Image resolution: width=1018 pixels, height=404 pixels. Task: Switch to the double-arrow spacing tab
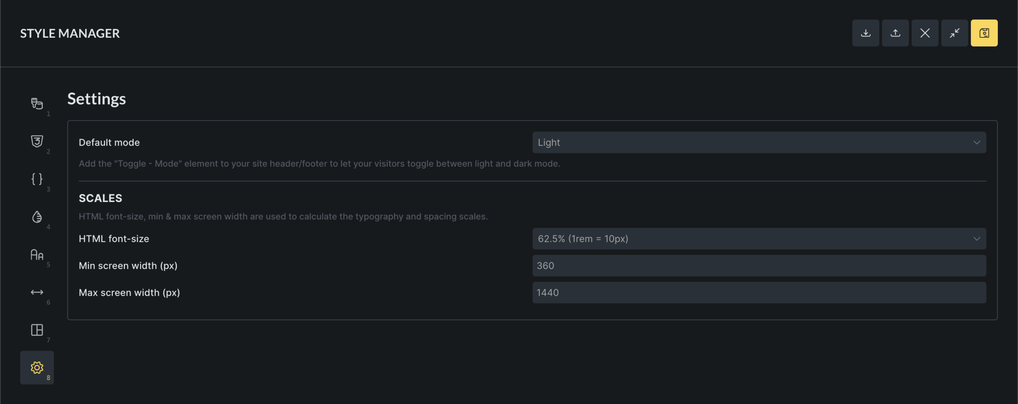tap(37, 292)
